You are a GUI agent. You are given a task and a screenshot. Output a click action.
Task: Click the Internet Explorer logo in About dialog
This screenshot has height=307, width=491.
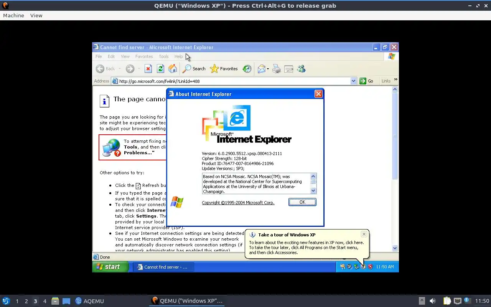pyautogui.click(x=246, y=124)
